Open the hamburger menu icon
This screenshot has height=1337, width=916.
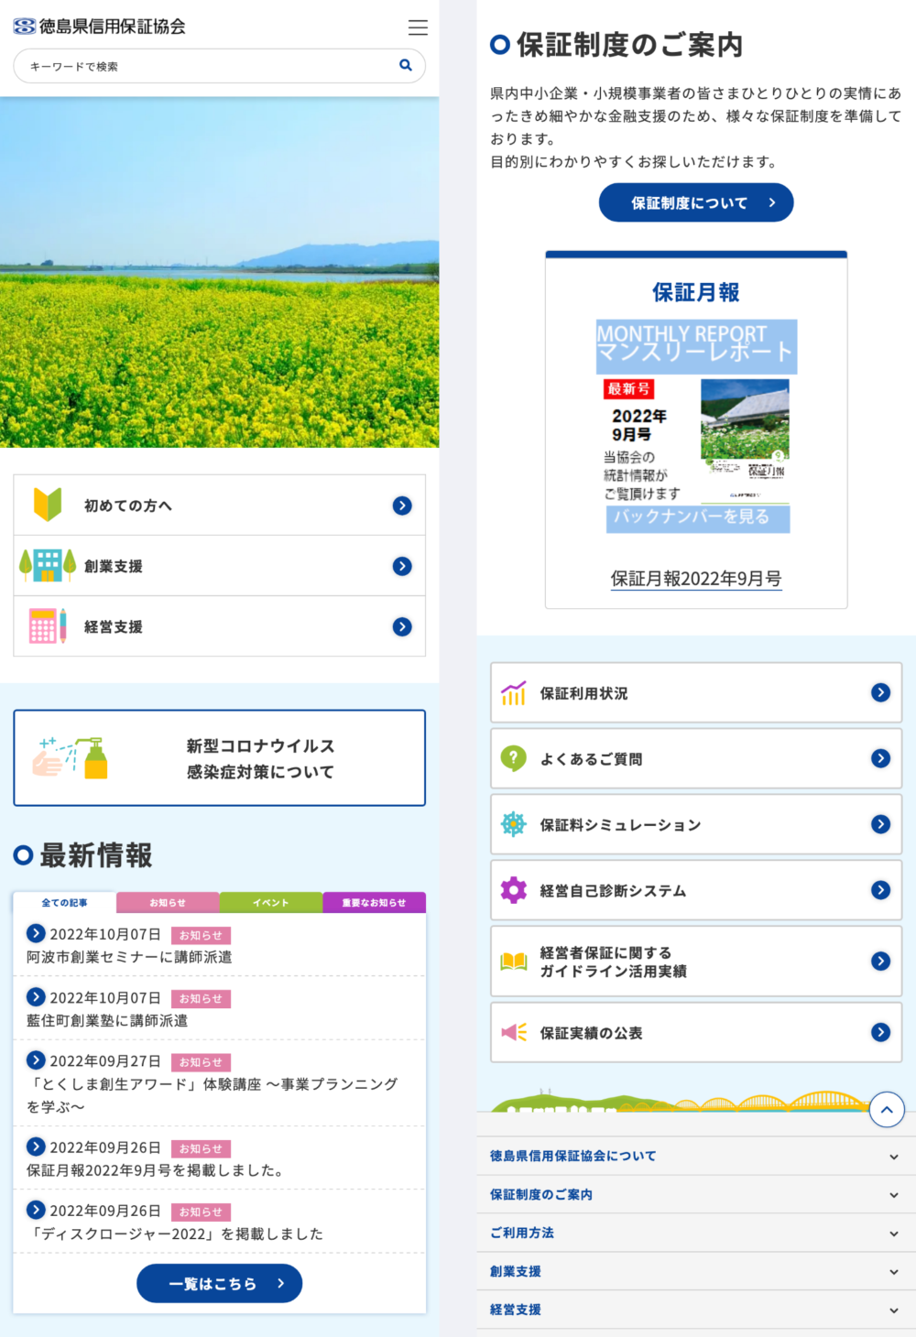[418, 27]
